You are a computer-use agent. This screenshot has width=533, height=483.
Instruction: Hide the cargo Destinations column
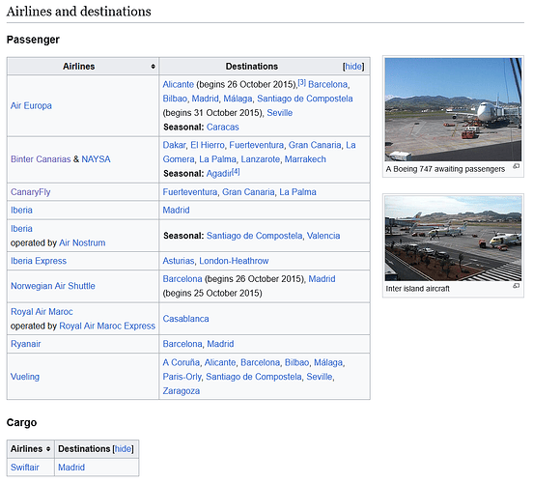[123, 449]
